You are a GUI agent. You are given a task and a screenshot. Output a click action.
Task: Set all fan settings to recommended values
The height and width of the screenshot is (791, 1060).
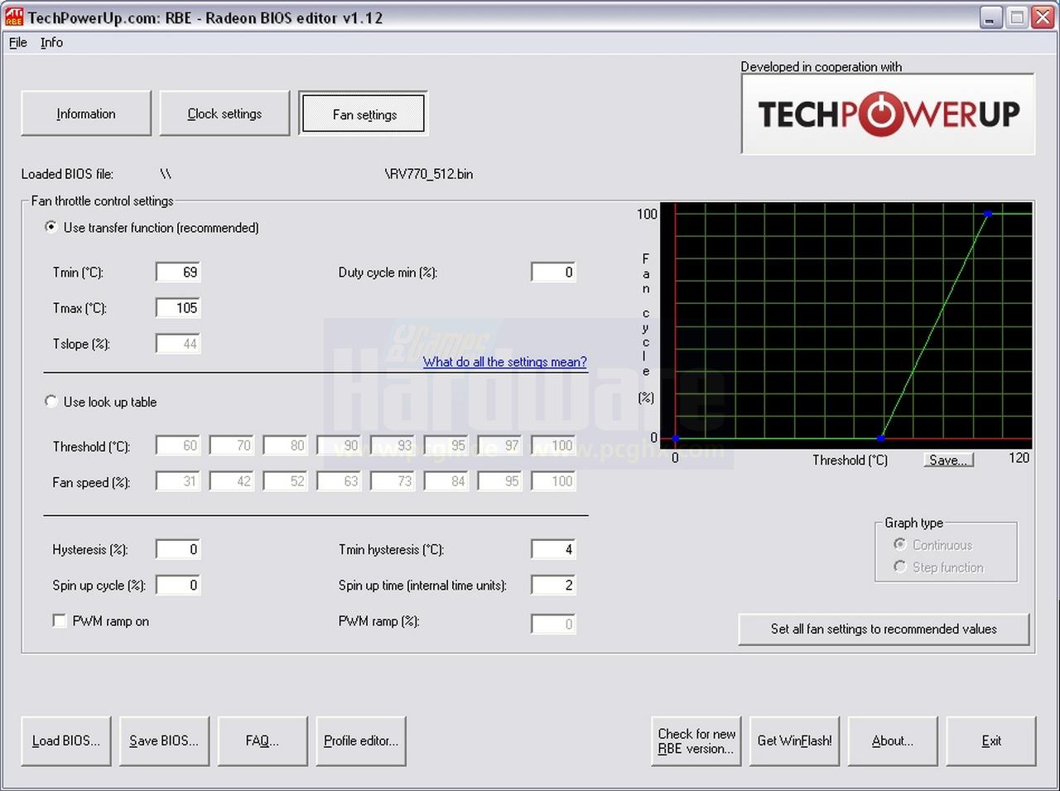click(884, 629)
